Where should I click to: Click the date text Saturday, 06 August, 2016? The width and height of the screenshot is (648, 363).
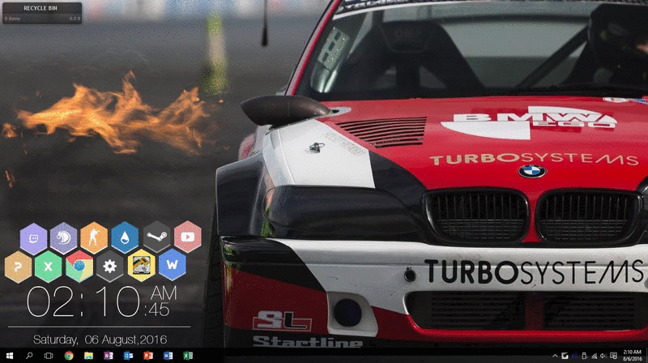click(100, 340)
